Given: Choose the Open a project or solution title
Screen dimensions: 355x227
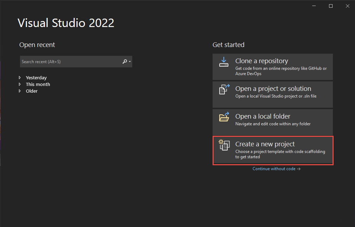Looking at the screenshot, I should 273,89.
